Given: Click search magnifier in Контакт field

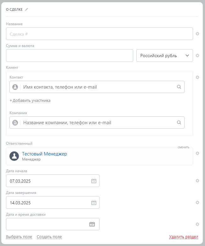Looking at the screenshot, I should click(179, 87).
